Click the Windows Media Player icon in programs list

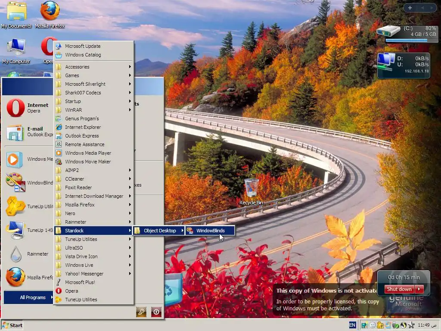coord(59,153)
